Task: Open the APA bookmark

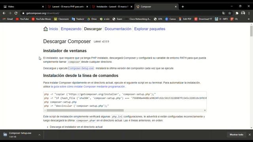Action: click(x=158, y=19)
